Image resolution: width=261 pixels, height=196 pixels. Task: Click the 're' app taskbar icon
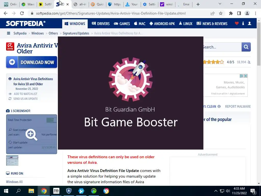pos(56,191)
